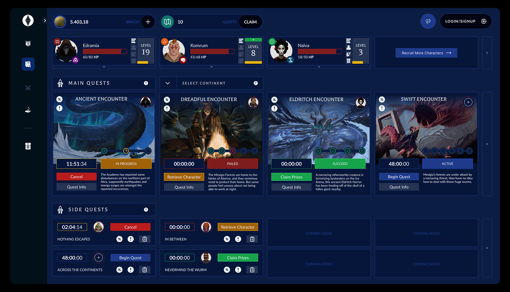The image size is (510, 292).
Task: Open the clipboard icon beside NOTHING ESCAPES quest
Action: 145,239
